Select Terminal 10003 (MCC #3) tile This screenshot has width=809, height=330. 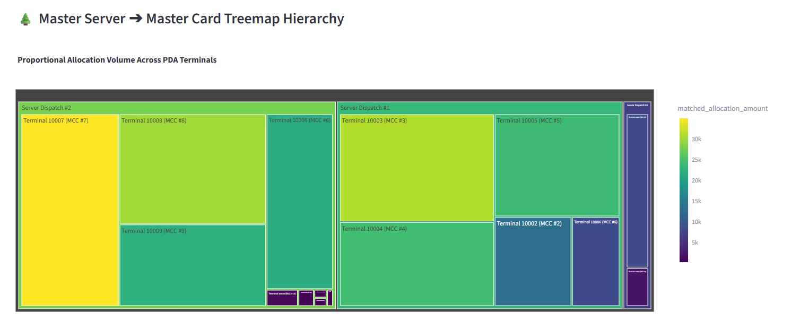[417, 168]
